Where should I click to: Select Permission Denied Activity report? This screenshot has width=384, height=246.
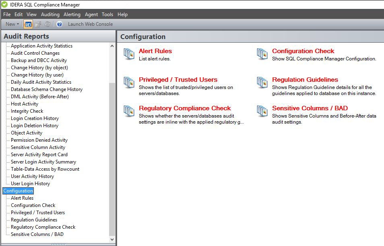tap(39, 140)
